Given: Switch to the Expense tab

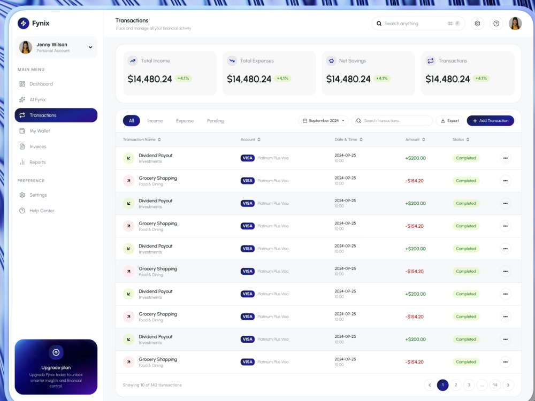Looking at the screenshot, I should [185, 121].
